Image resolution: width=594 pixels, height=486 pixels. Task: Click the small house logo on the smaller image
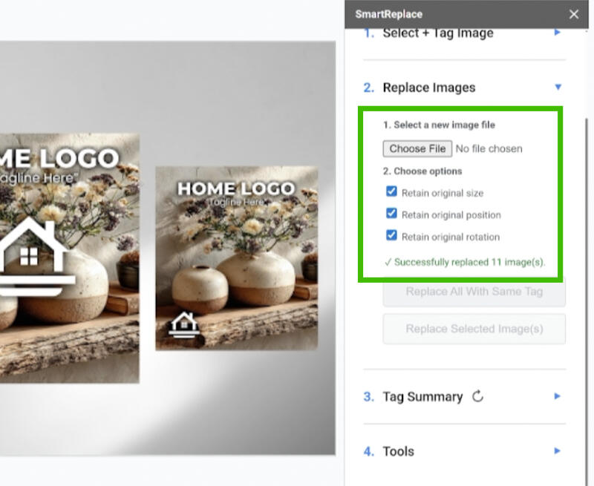pos(184,325)
